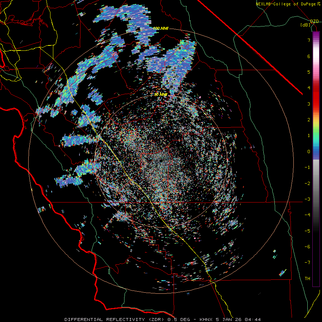Click the 0 value on the color scale
This screenshot has width=322, height=322.
309,152
